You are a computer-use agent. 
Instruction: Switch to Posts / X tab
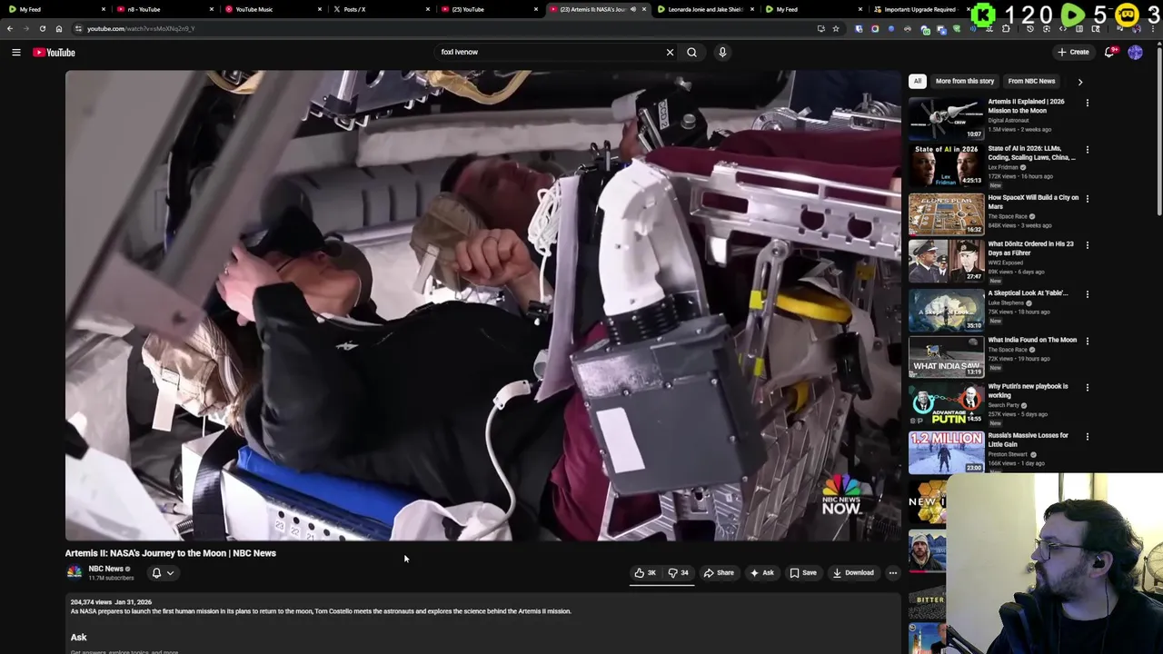[x=380, y=9]
